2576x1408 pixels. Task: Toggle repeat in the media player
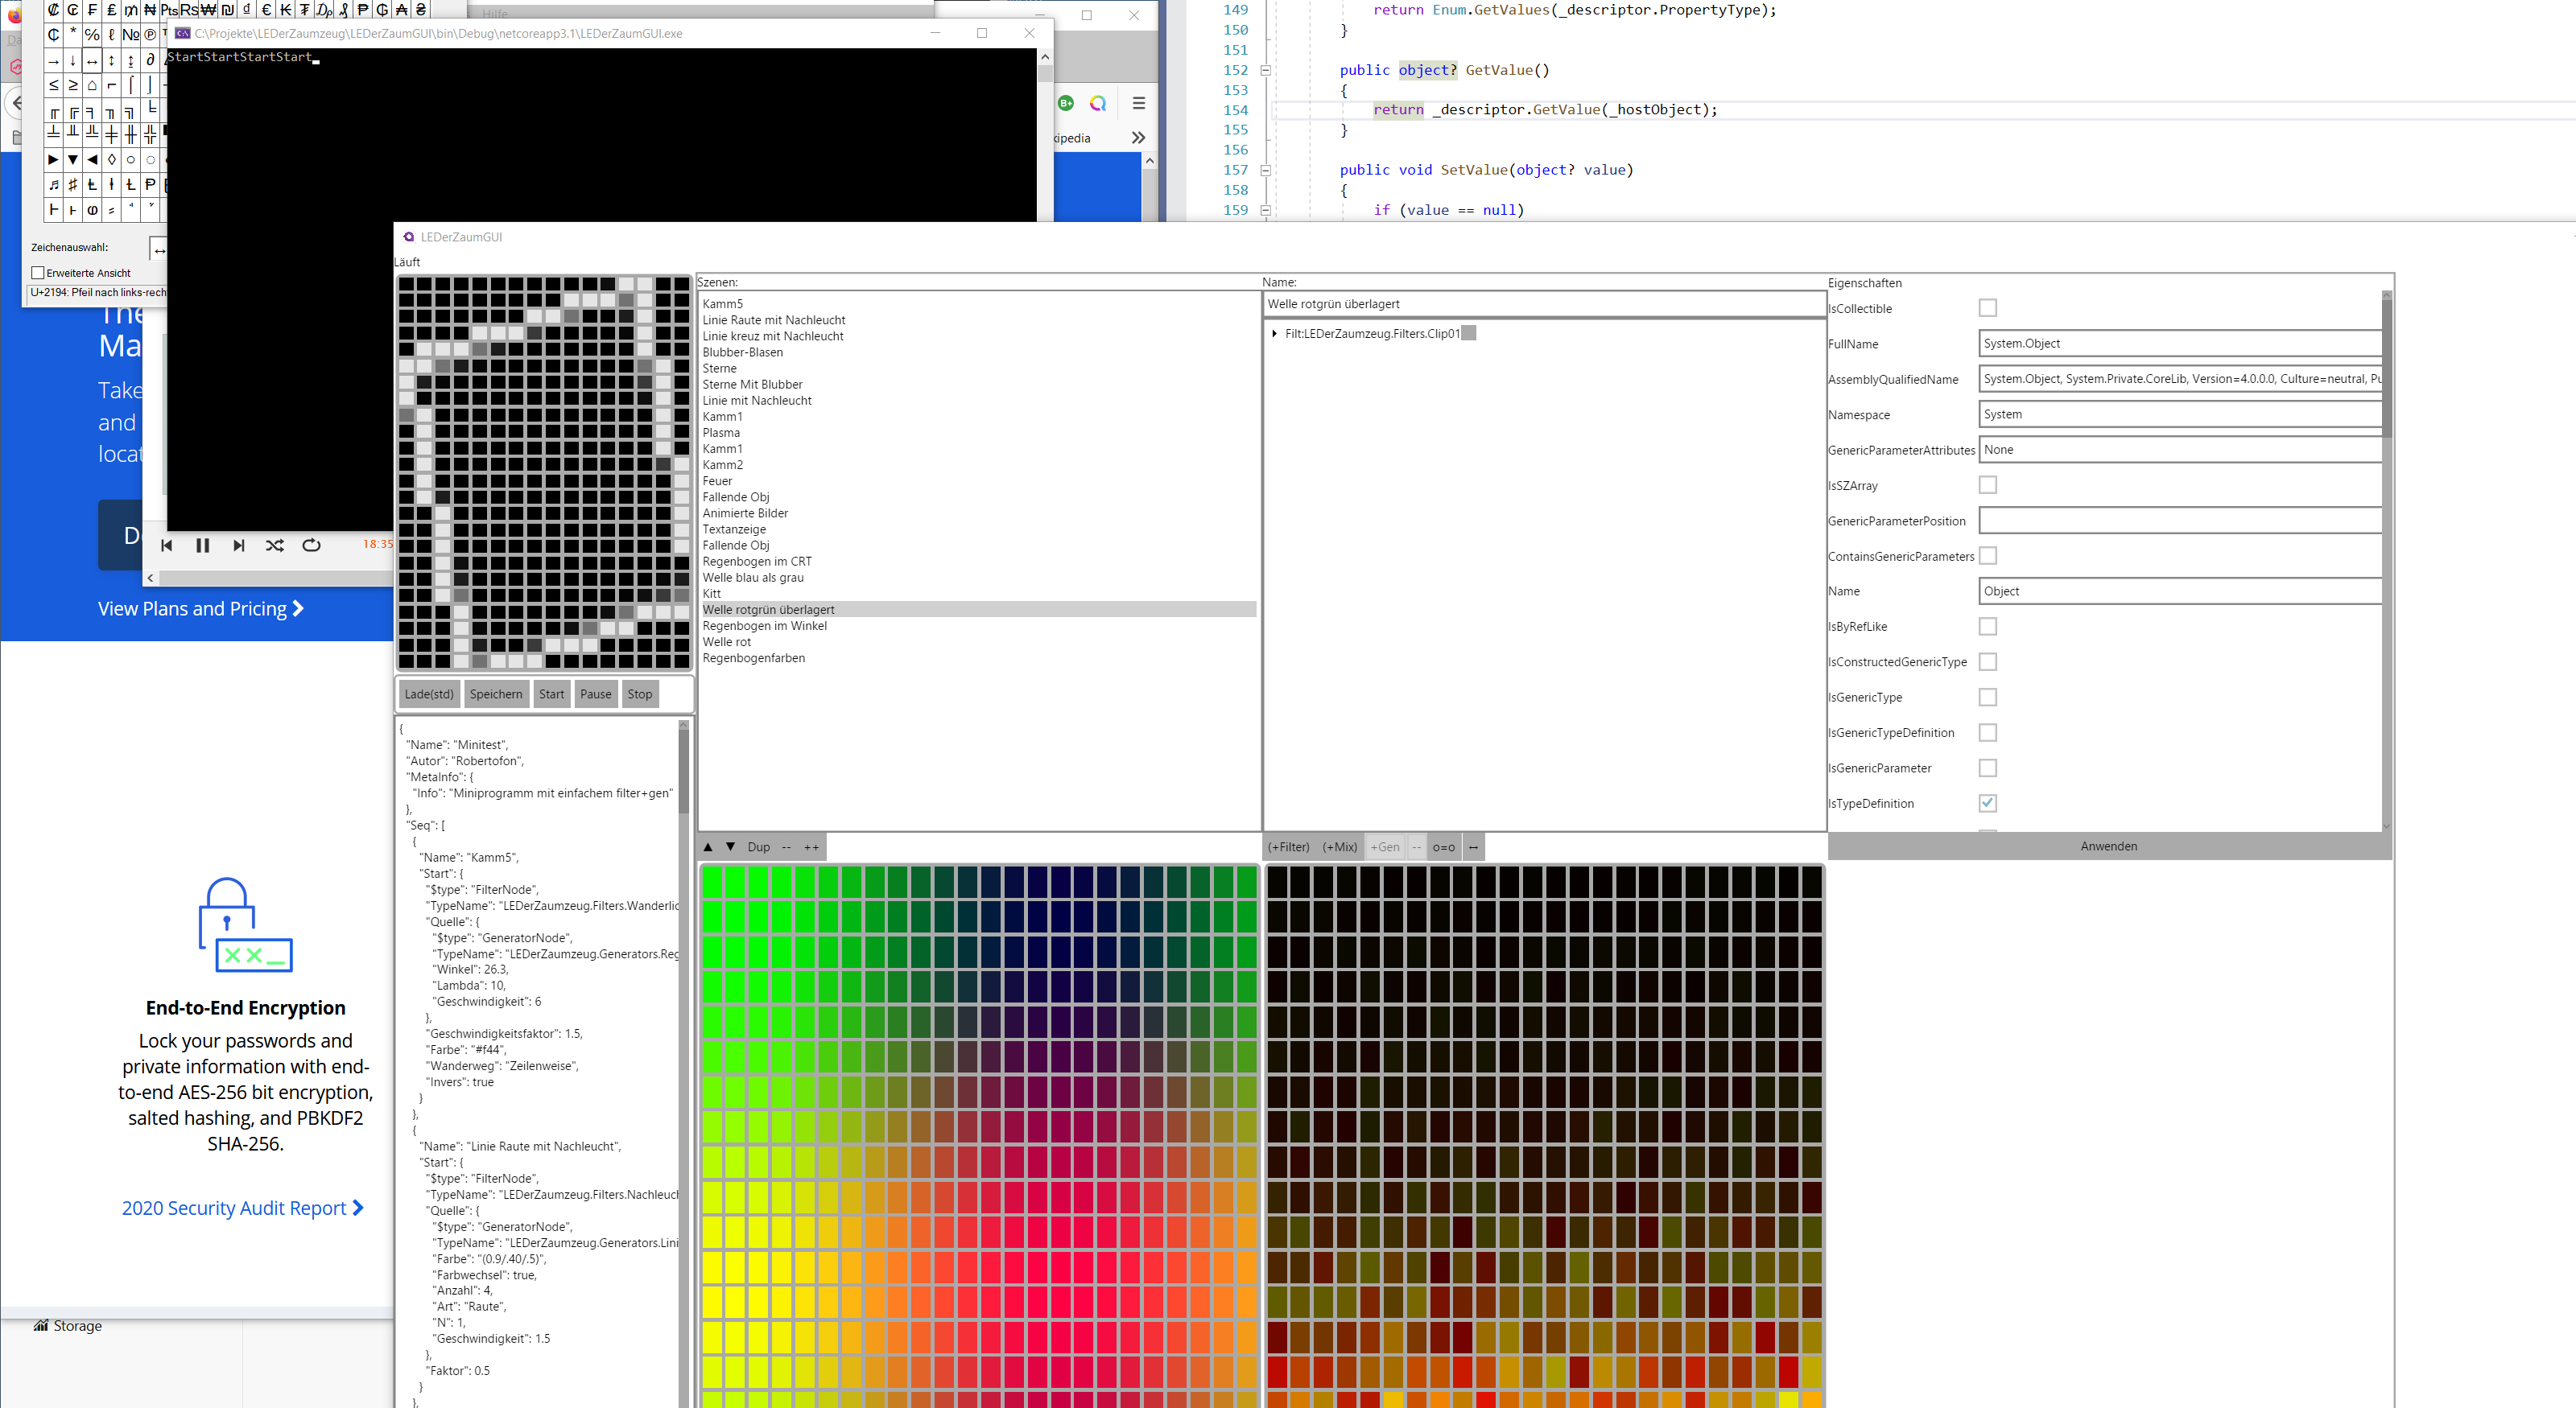point(311,545)
